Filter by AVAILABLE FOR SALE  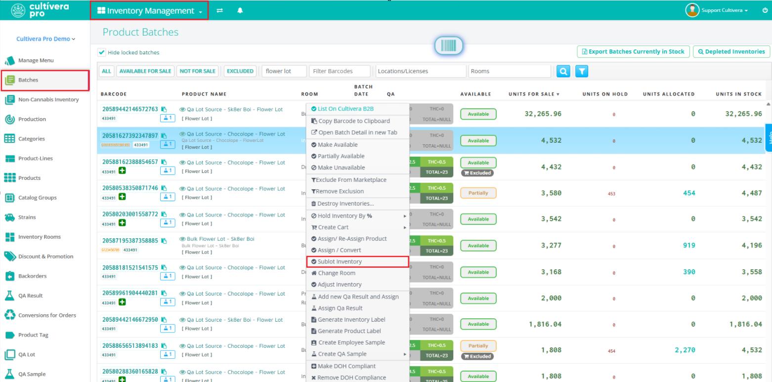tap(145, 71)
